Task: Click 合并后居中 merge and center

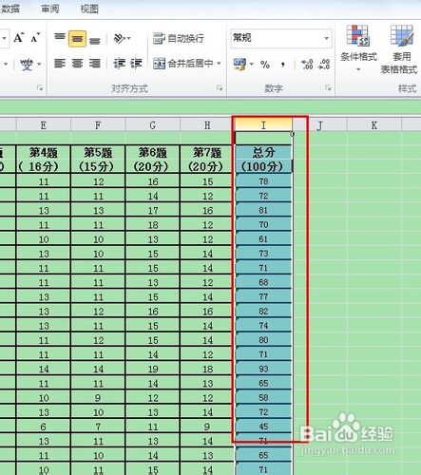Action: click(x=183, y=64)
